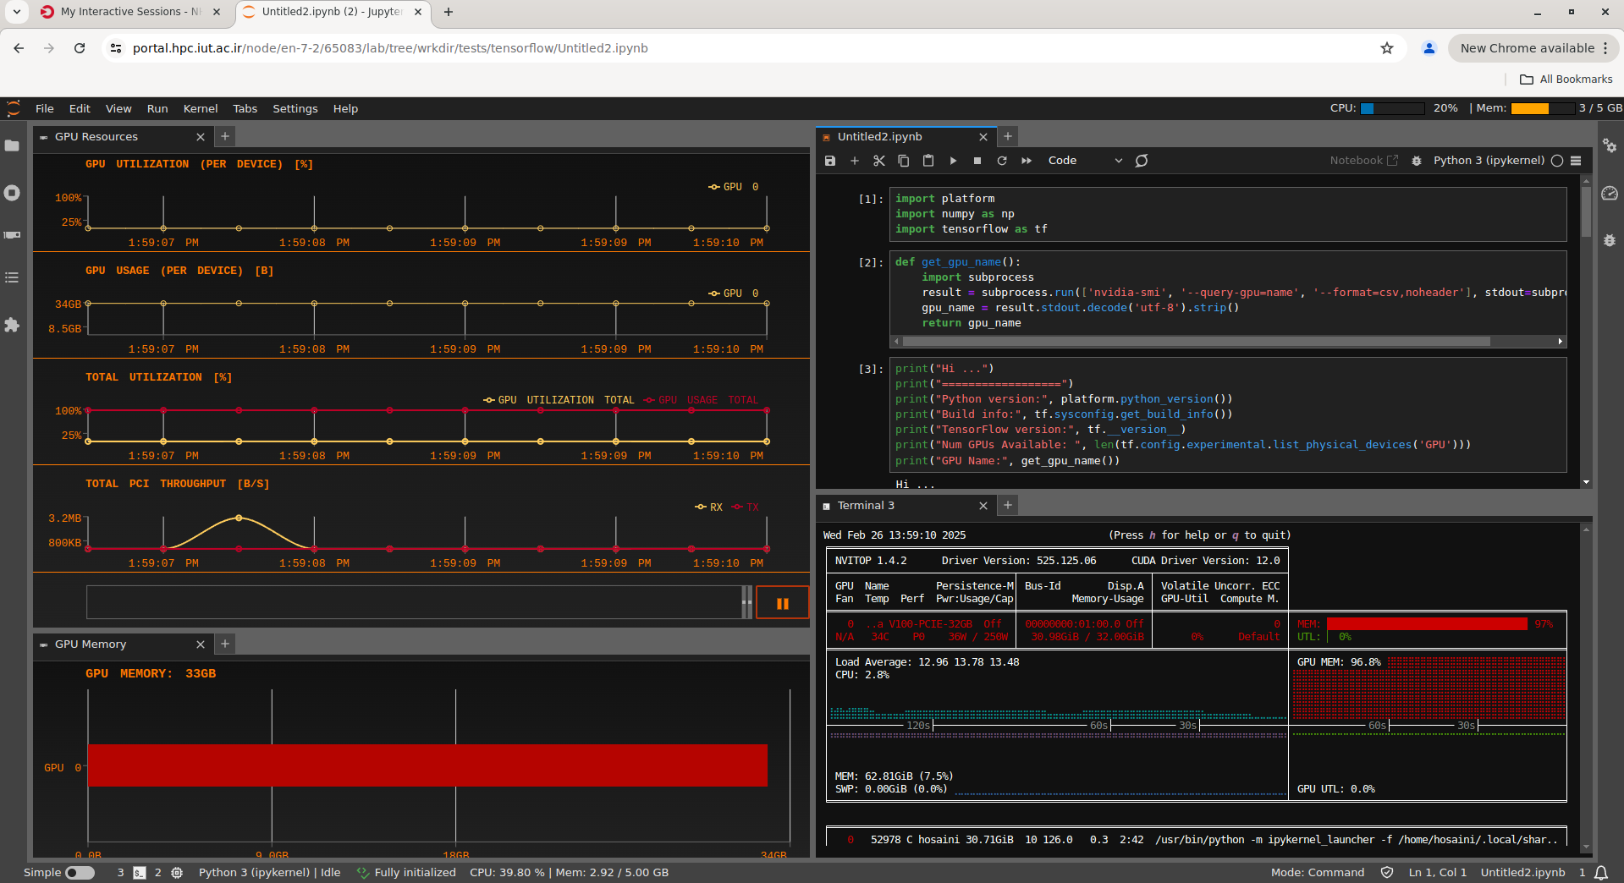1624x883 pixels.
Task: Open the Settings menu
Action: point(295,108)
